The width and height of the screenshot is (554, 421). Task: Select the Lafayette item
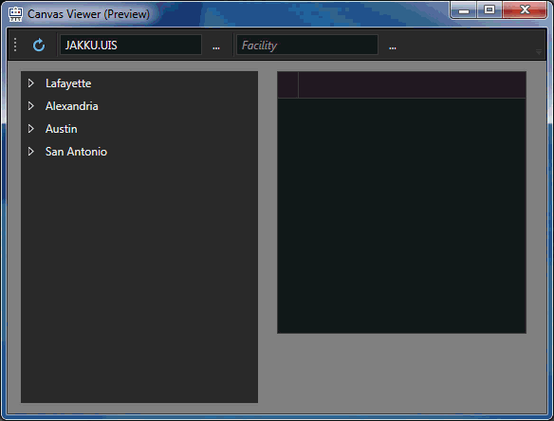[x=68, y=83]
